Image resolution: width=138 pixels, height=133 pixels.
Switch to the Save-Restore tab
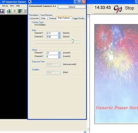(46, 15)
